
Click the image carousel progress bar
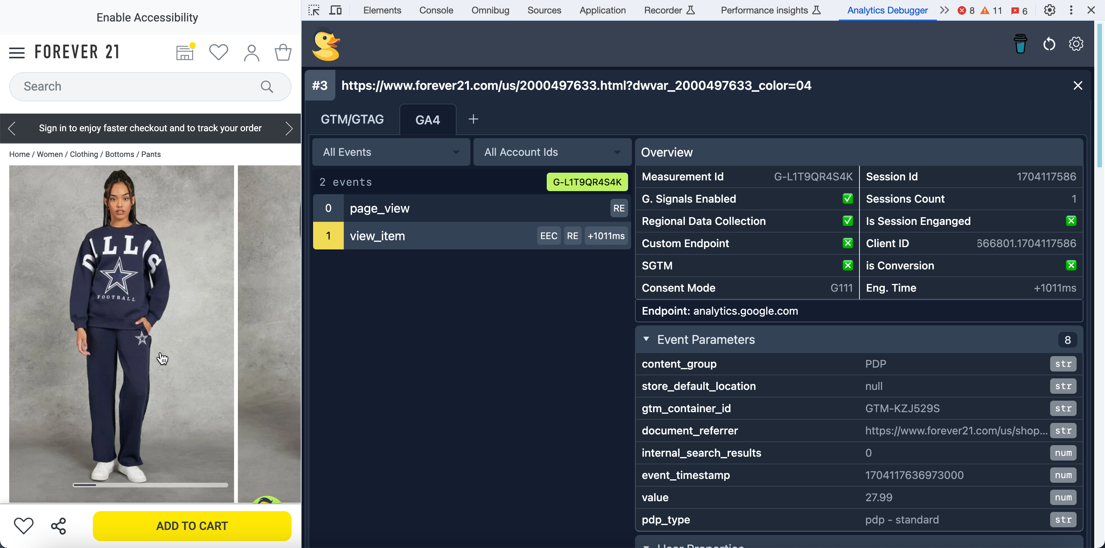tap(150, 485)
